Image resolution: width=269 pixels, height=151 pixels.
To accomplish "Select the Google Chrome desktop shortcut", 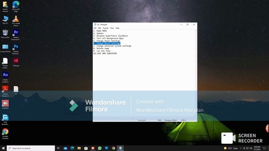I will 5,134.
